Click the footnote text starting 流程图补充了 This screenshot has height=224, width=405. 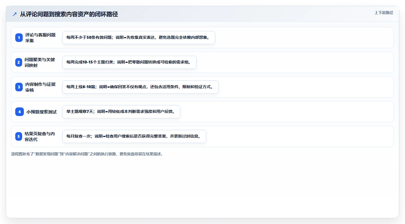click(x=87, y=154)
